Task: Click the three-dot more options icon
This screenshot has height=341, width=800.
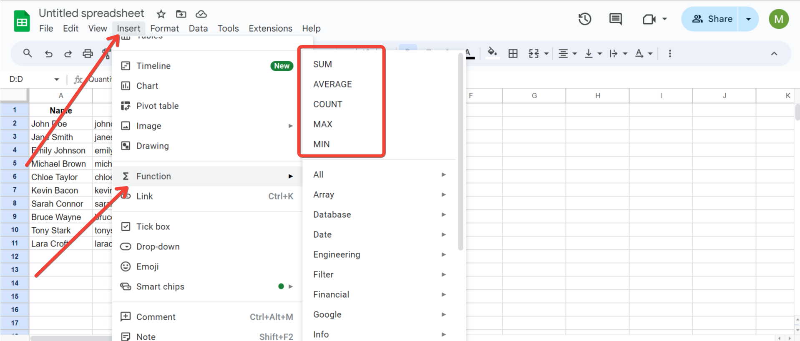Action: tap(670, 53)
